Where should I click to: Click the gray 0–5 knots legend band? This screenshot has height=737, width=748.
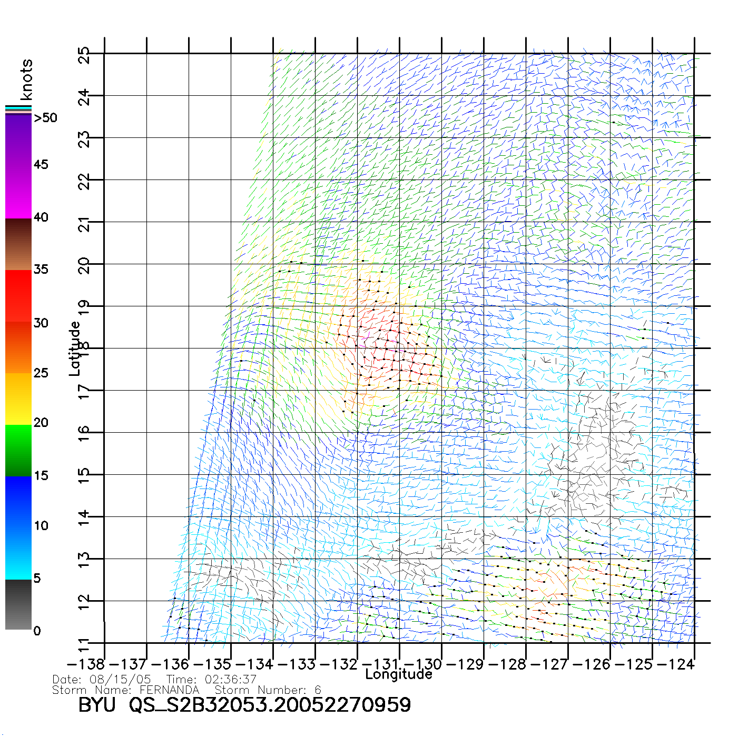coord(18,604)
